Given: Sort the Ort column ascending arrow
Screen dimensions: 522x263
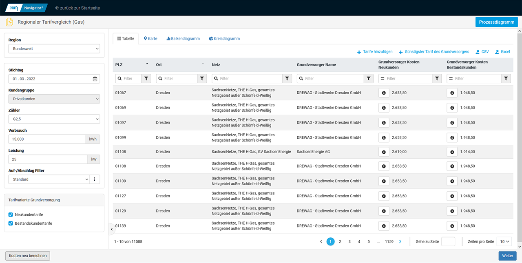Looking at the screenshot, I should (x=203, y=64).
